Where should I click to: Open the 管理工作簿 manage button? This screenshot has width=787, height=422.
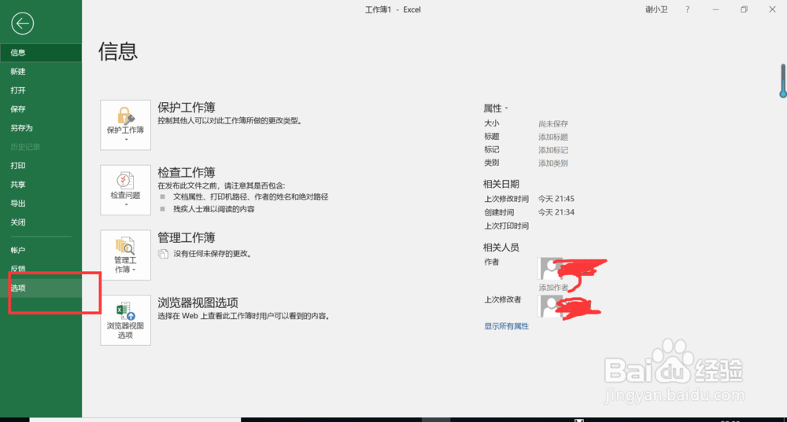(x=125, y=255)
